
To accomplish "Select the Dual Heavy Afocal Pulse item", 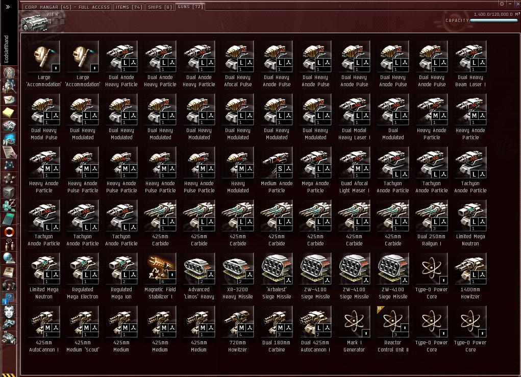I will pos(238,64).
